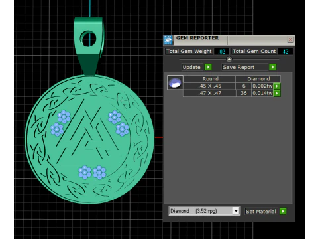Click the GEM REPORTER title bar
Viewport: 318px width, 239px height.
(x=230, y=40)
